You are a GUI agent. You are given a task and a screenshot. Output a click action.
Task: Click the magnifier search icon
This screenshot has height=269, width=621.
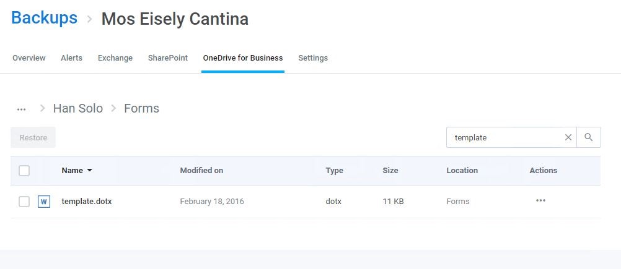coord(589,137)
